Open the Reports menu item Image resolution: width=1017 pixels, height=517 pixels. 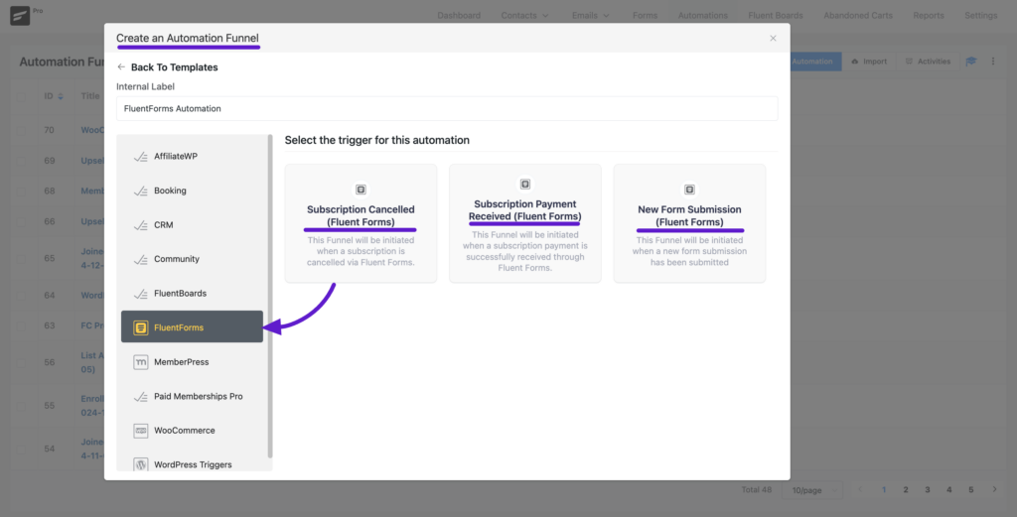[929, 16]
